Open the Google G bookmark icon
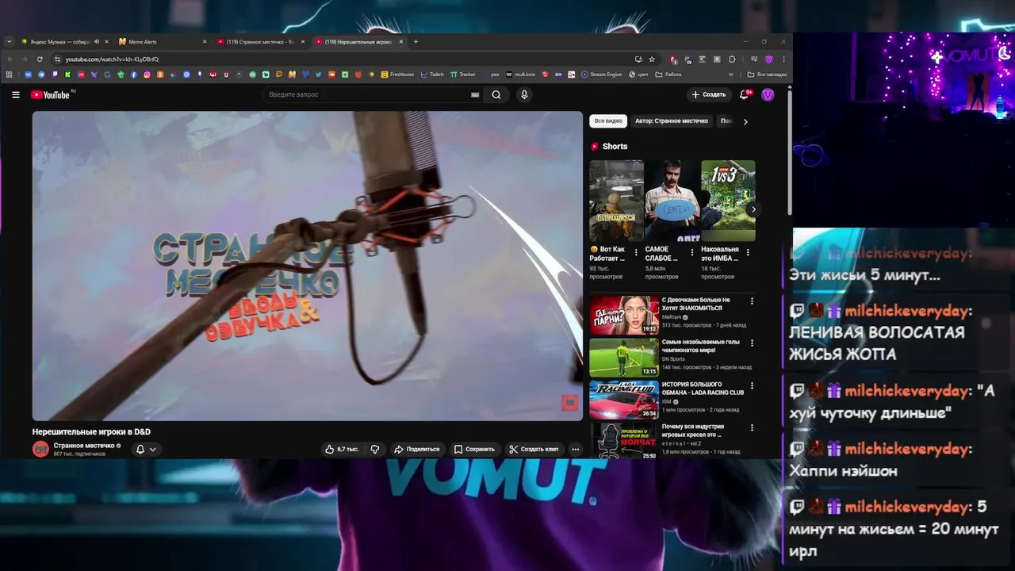The width and height of the screenshot is (1015, 571). coord(107,75)
